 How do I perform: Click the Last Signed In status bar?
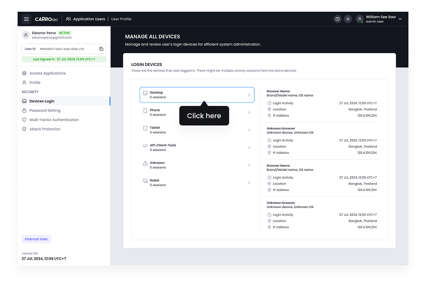[x=64, y=59]
